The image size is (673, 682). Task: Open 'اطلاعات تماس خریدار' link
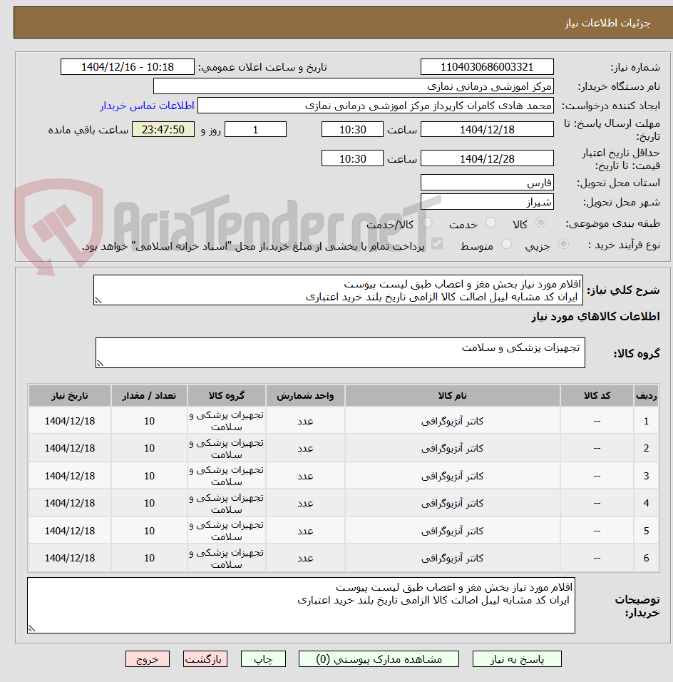click(147, 106)
